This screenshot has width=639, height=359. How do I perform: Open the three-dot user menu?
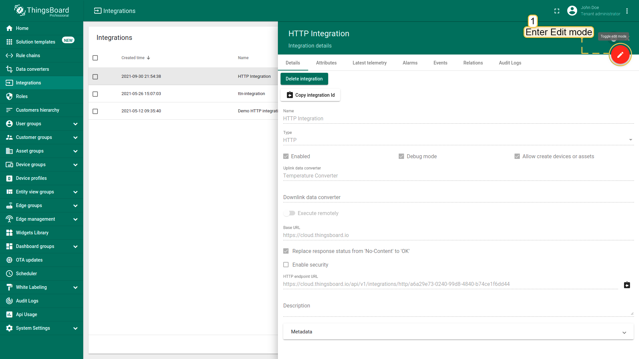(x=627, y=11)
